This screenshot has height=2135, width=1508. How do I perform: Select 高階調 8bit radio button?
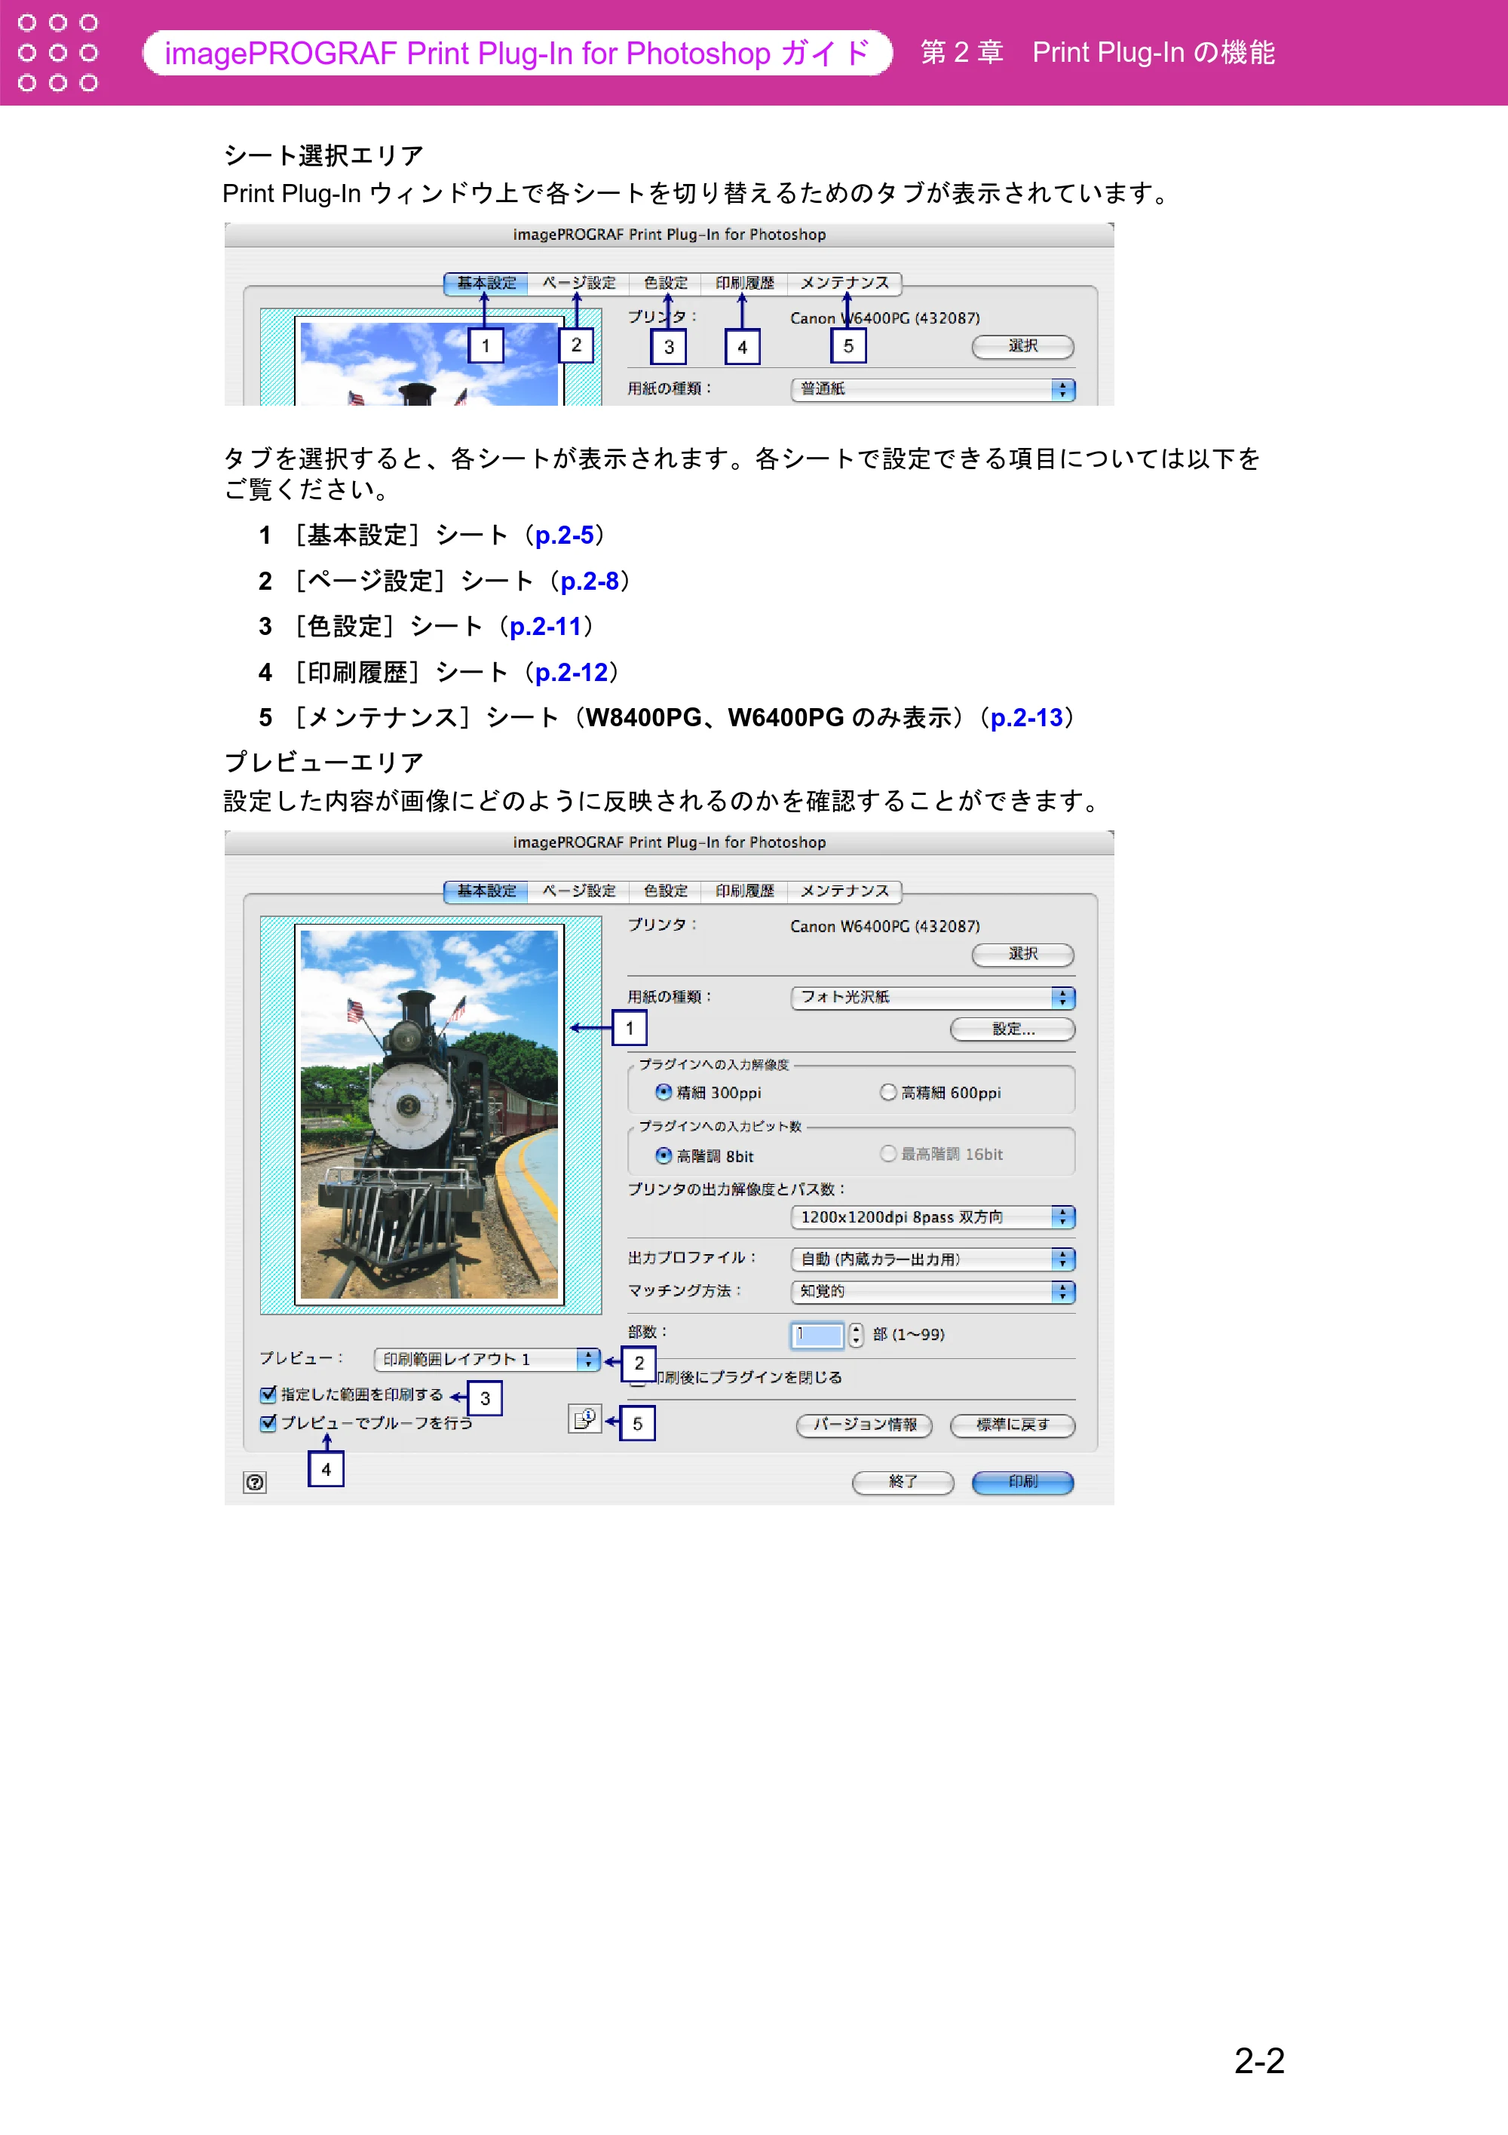(x=663, y=1155)
